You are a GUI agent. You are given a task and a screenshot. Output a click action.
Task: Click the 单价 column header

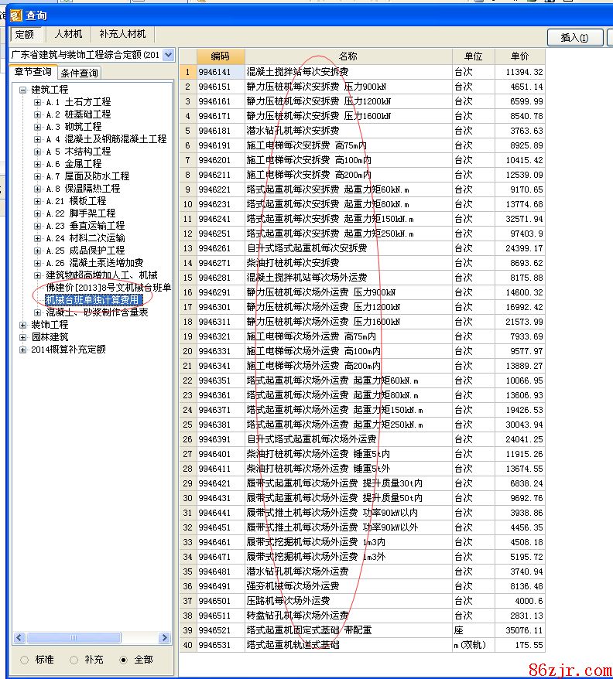519,56
